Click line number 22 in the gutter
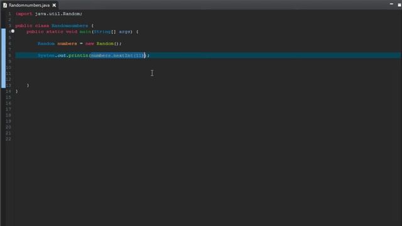The width and height of the screenshot is (402, 226). 8,139
